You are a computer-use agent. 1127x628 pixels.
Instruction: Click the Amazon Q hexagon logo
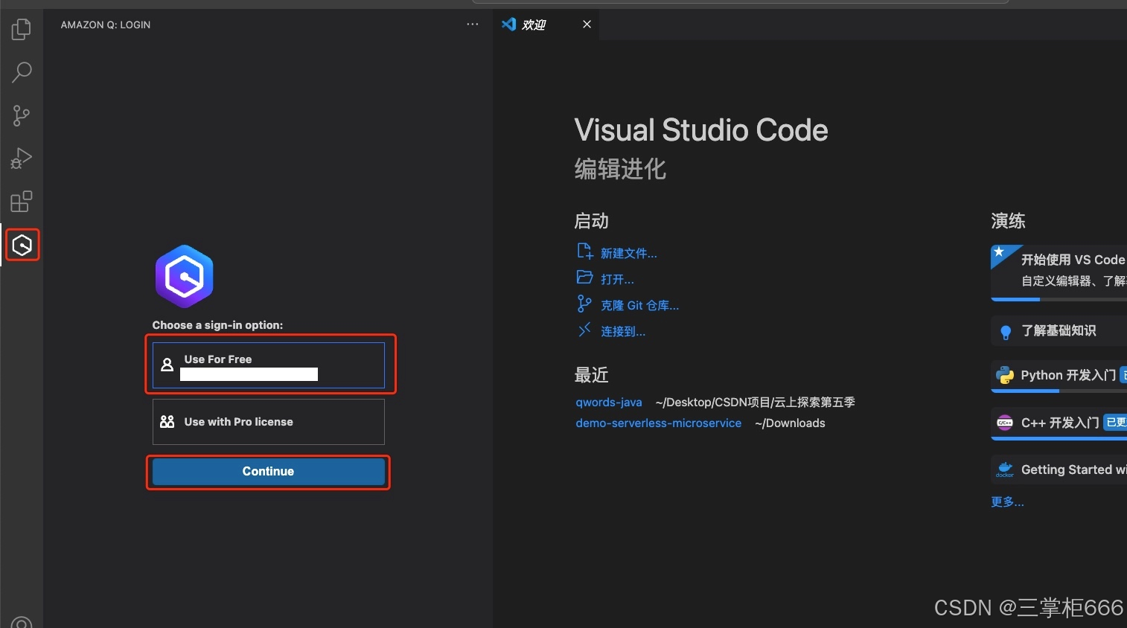[x=185, y=276]
